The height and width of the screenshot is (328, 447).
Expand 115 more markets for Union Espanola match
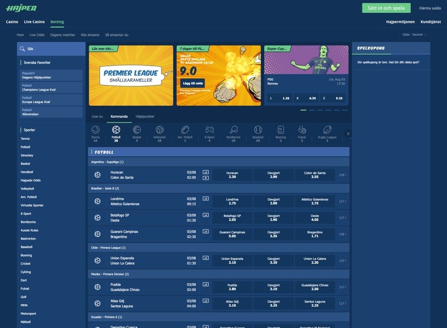click(x=342, y=260)
